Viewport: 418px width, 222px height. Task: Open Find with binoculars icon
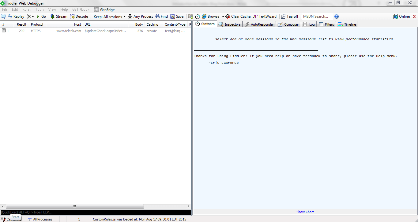point(161,16)
